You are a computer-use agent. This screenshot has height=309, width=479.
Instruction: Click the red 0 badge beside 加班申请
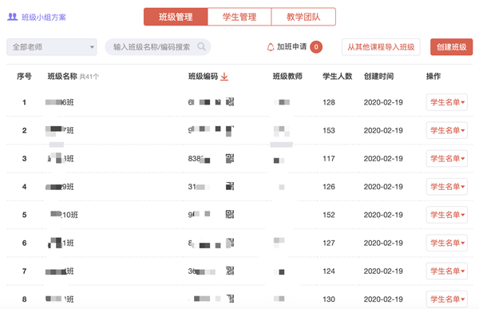click(316, 47)
